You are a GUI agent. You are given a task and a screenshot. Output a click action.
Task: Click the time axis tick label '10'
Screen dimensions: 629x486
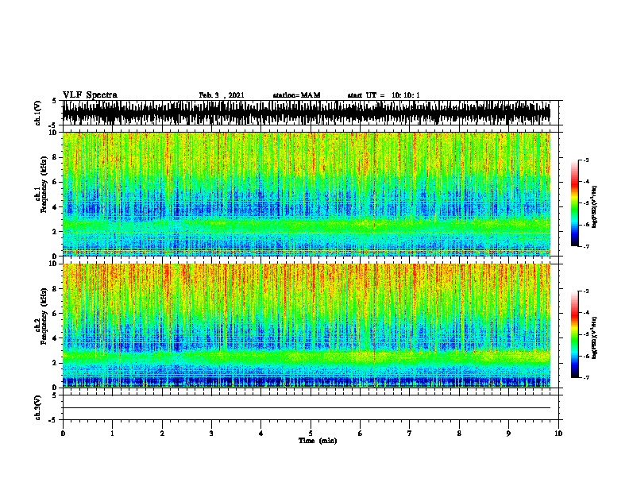pyautogui.click(x=558, y=433)
